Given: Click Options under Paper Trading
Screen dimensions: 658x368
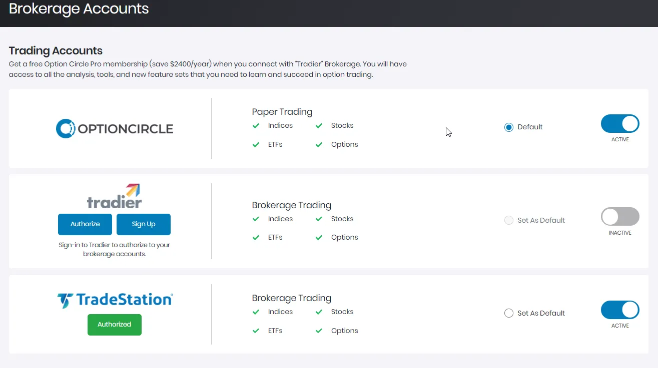Looking at the screenshot, I should point(345,145).
